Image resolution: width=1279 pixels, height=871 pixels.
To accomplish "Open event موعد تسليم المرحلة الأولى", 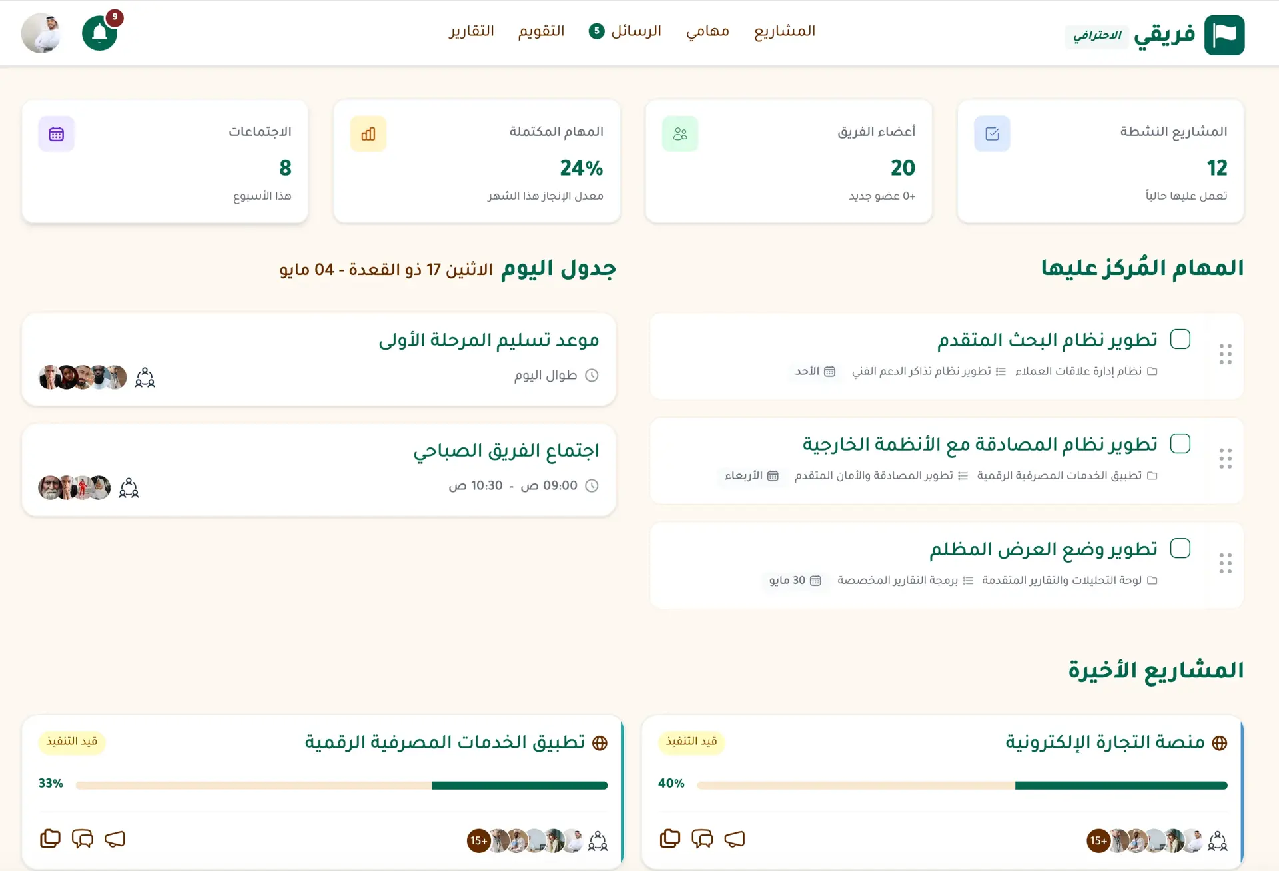I will (489, 340).
